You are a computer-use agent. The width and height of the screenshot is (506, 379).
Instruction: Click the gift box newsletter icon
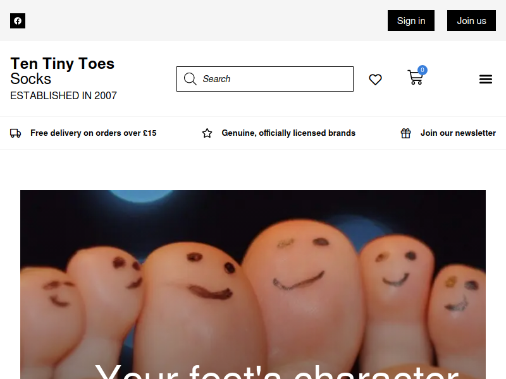(405, 133)
